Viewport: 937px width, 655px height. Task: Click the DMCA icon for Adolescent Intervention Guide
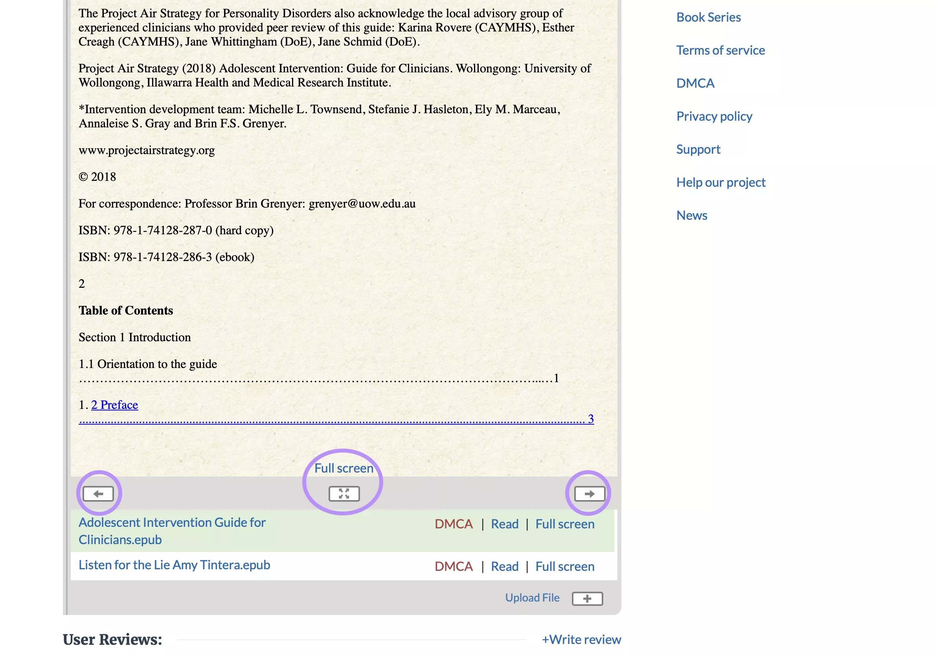(454, 523)
